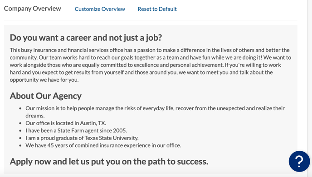Click the sentence 'If you're willing to work'
Screen dimensions: 312x177
pos(253,65)
